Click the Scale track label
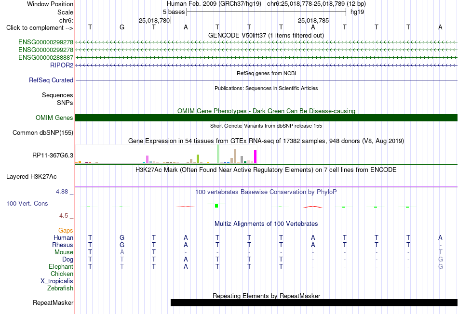 65,12
